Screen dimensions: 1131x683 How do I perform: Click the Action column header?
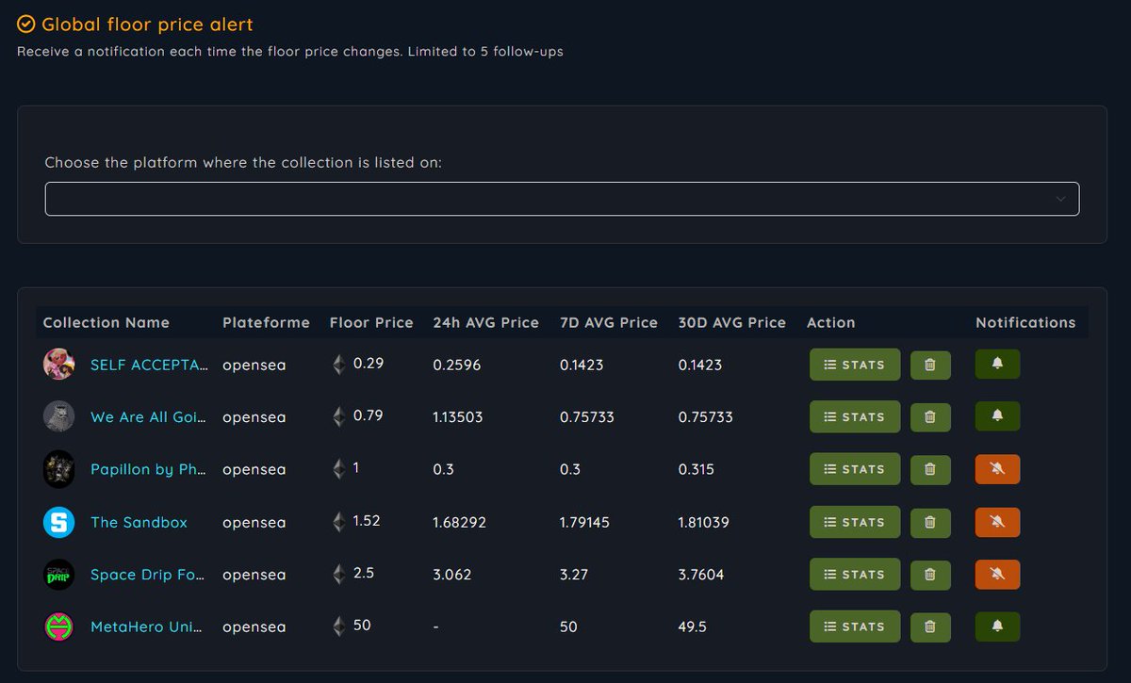pyautogui.click(x=831, y=322)
